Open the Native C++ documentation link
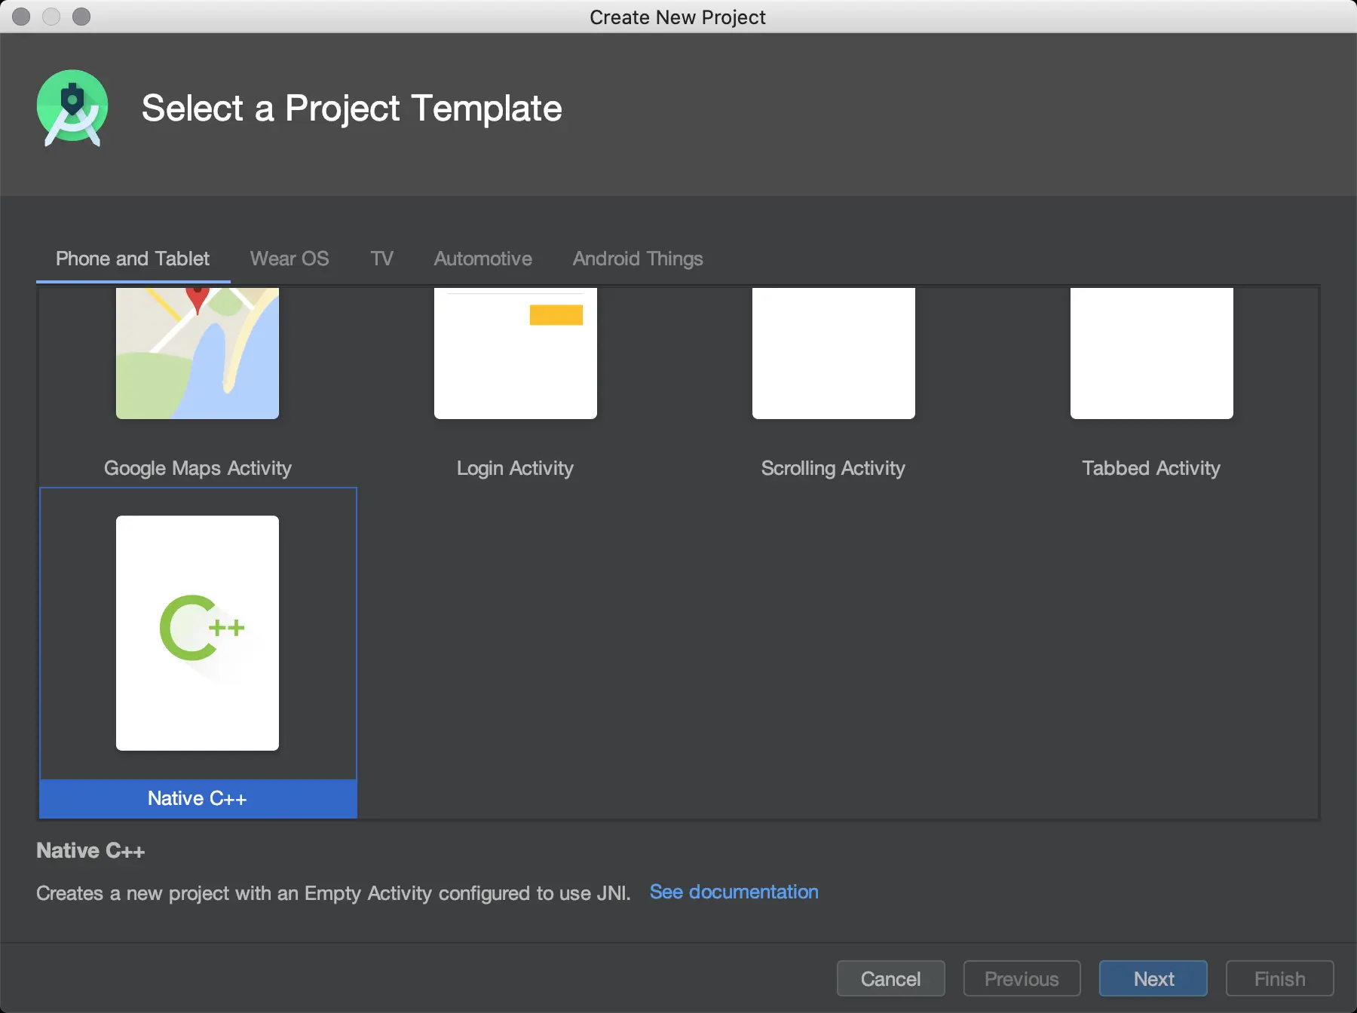 734,892
